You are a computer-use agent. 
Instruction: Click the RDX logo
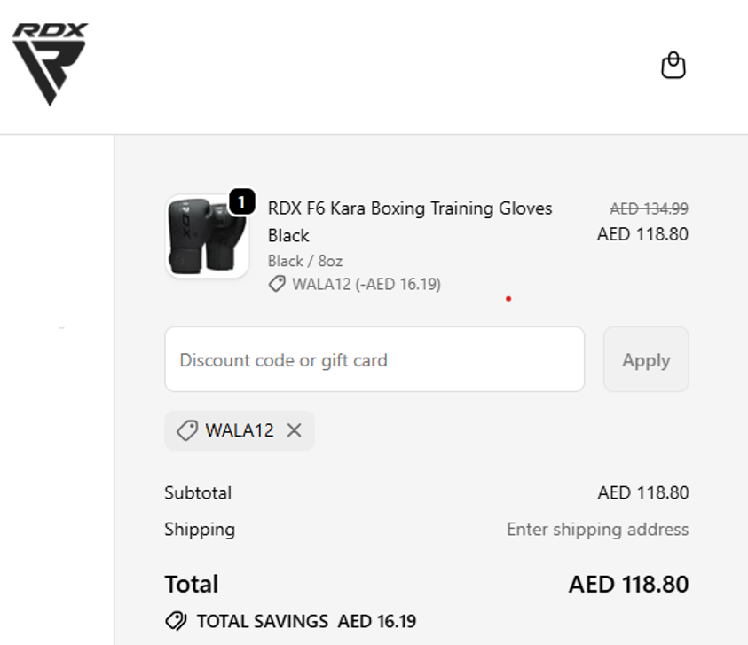coord(50,63)
